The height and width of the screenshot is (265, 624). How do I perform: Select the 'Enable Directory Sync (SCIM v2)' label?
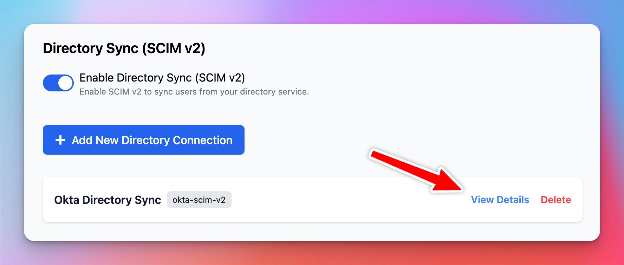click(x=162, y=78)
